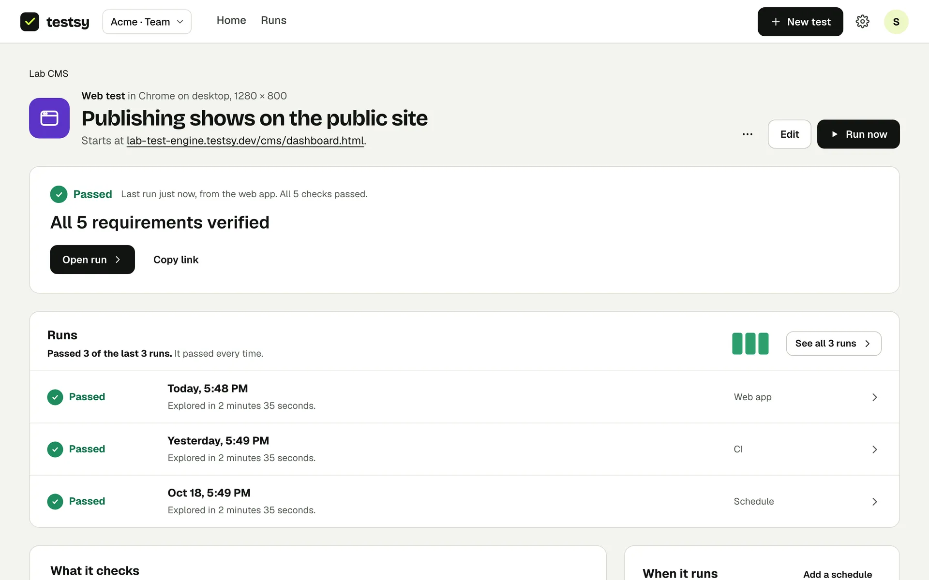Click the Passed icon for Today 5:48 PM run
The height and width of the screenshot is (580, 929).
(55, 397)
